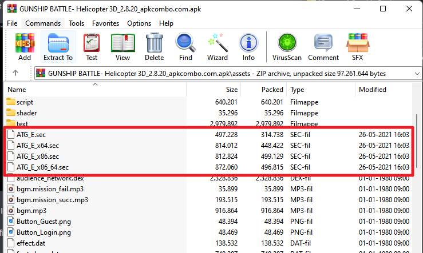
Task: Select audience_network.dex file name
Action: tap(50, 178)
